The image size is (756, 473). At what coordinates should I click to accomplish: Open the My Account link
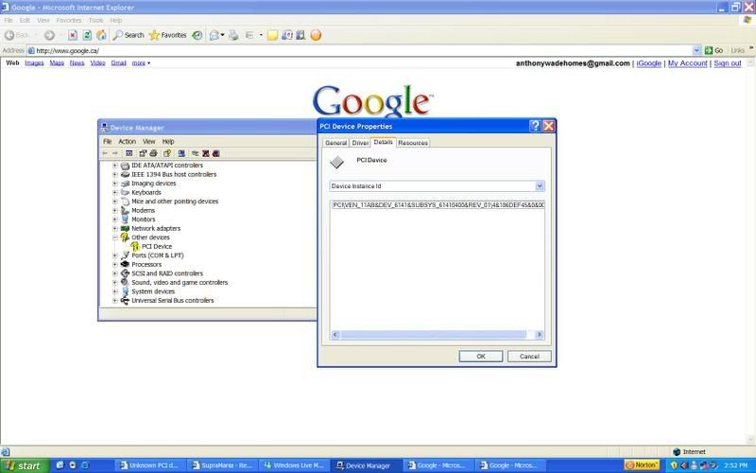[x=688, y=63]
